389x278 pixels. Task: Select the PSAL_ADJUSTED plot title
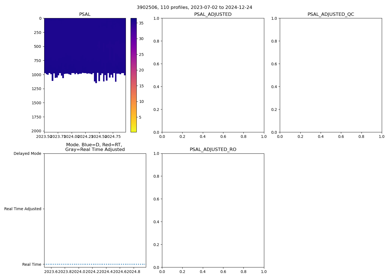[213, 14]
